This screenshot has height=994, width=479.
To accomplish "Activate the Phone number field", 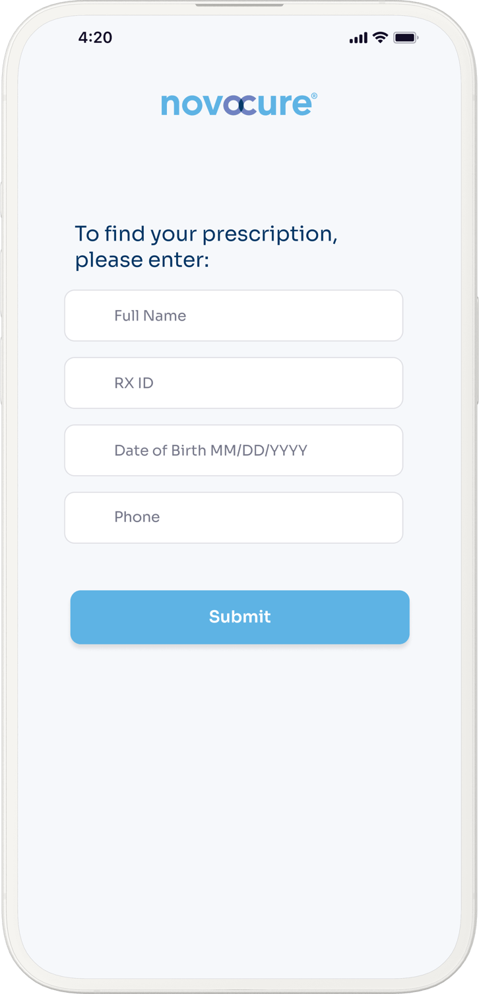I will click(234, 517).
